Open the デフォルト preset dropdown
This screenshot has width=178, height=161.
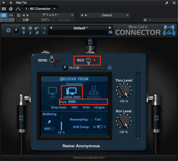72,15
